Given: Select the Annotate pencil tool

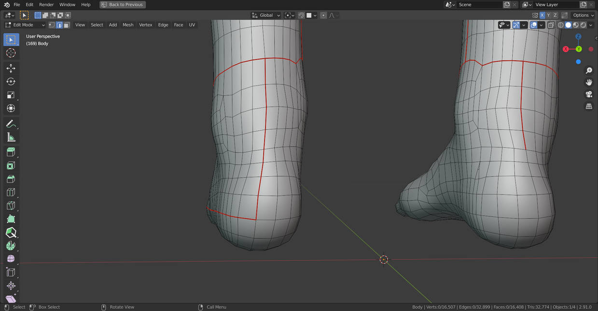Looking at the screenshot, I should point(11,124).
